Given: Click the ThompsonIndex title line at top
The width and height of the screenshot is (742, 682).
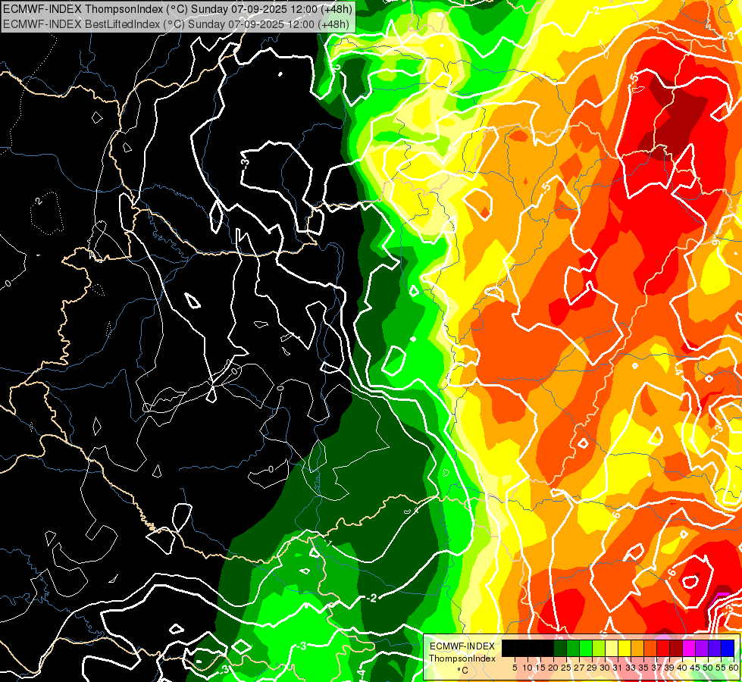Looking at the screenshot, I should pos(178,9).
